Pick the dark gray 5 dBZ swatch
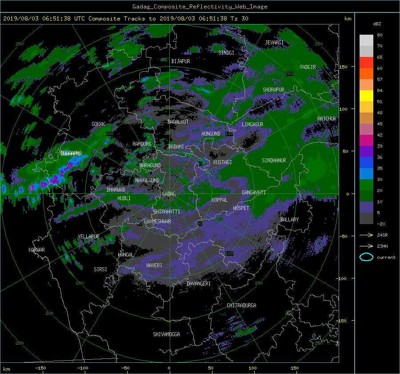 pos(366,218)
